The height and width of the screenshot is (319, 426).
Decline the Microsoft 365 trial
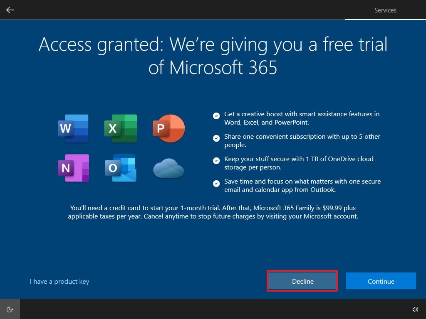click(x=302, y=281)
